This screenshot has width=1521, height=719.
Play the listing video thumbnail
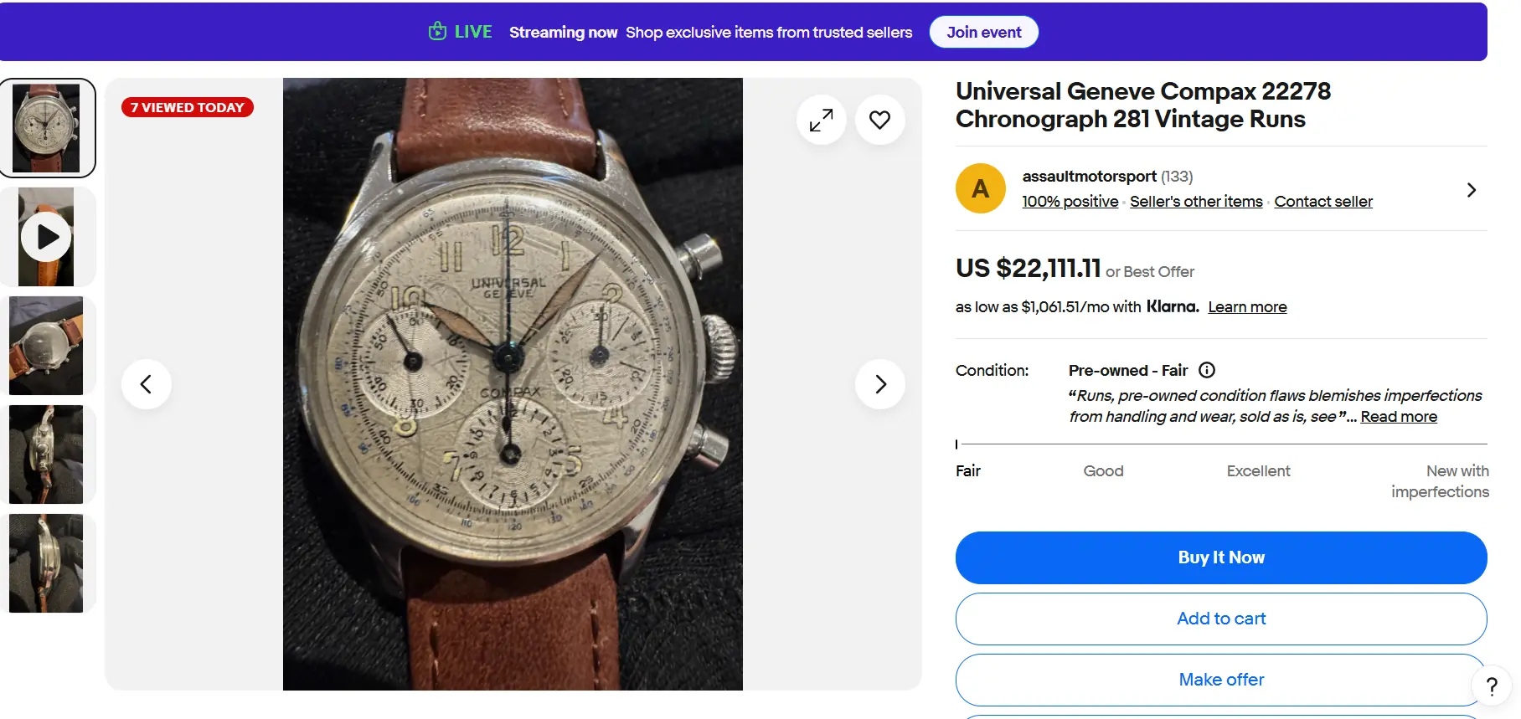46,237
